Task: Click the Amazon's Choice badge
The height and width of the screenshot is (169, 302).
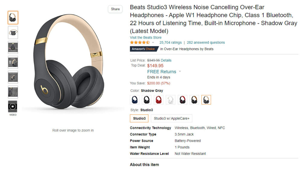Action: coord(143,49)
